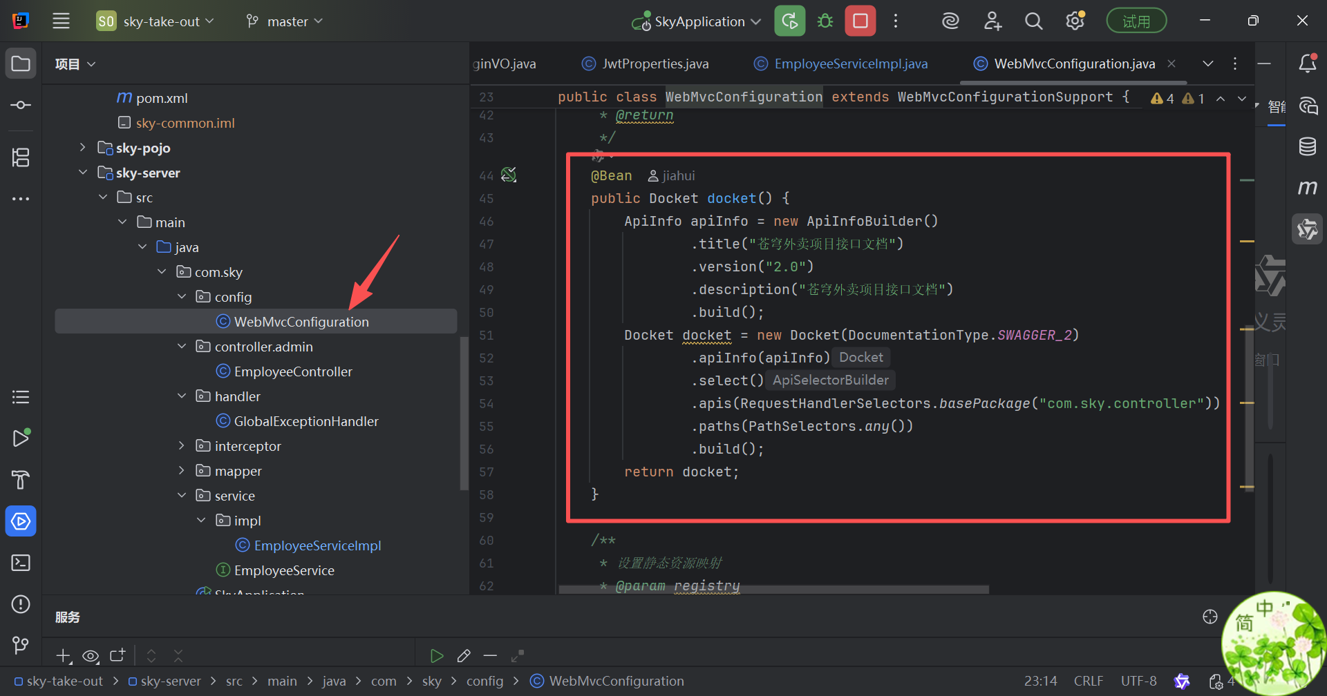1327x696 pixels.
Task: Click the 试用 trial button
Action: [x=1137, y=21]
